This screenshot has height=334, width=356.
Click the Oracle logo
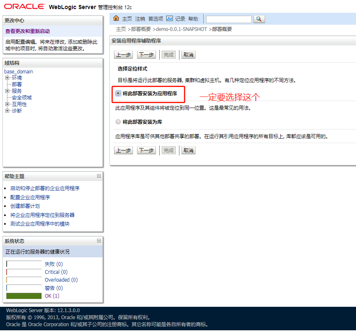[24, 7]
